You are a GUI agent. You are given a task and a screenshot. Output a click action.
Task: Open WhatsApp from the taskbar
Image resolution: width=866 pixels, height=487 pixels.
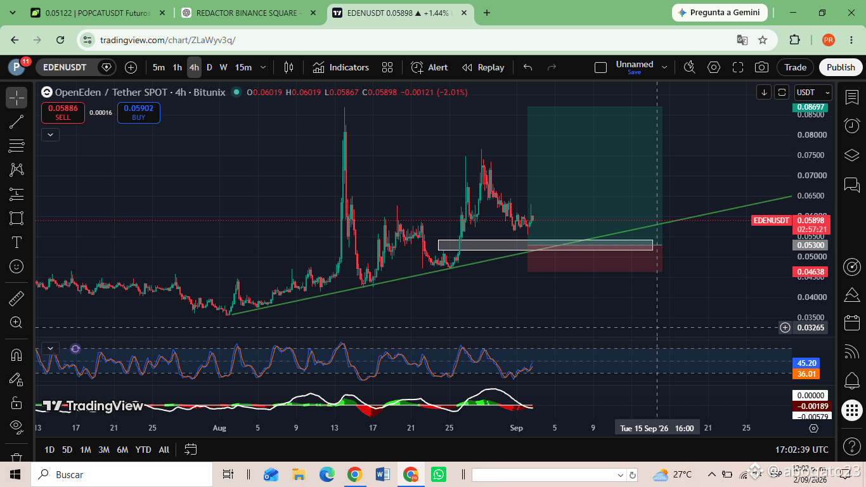(438, 474)
